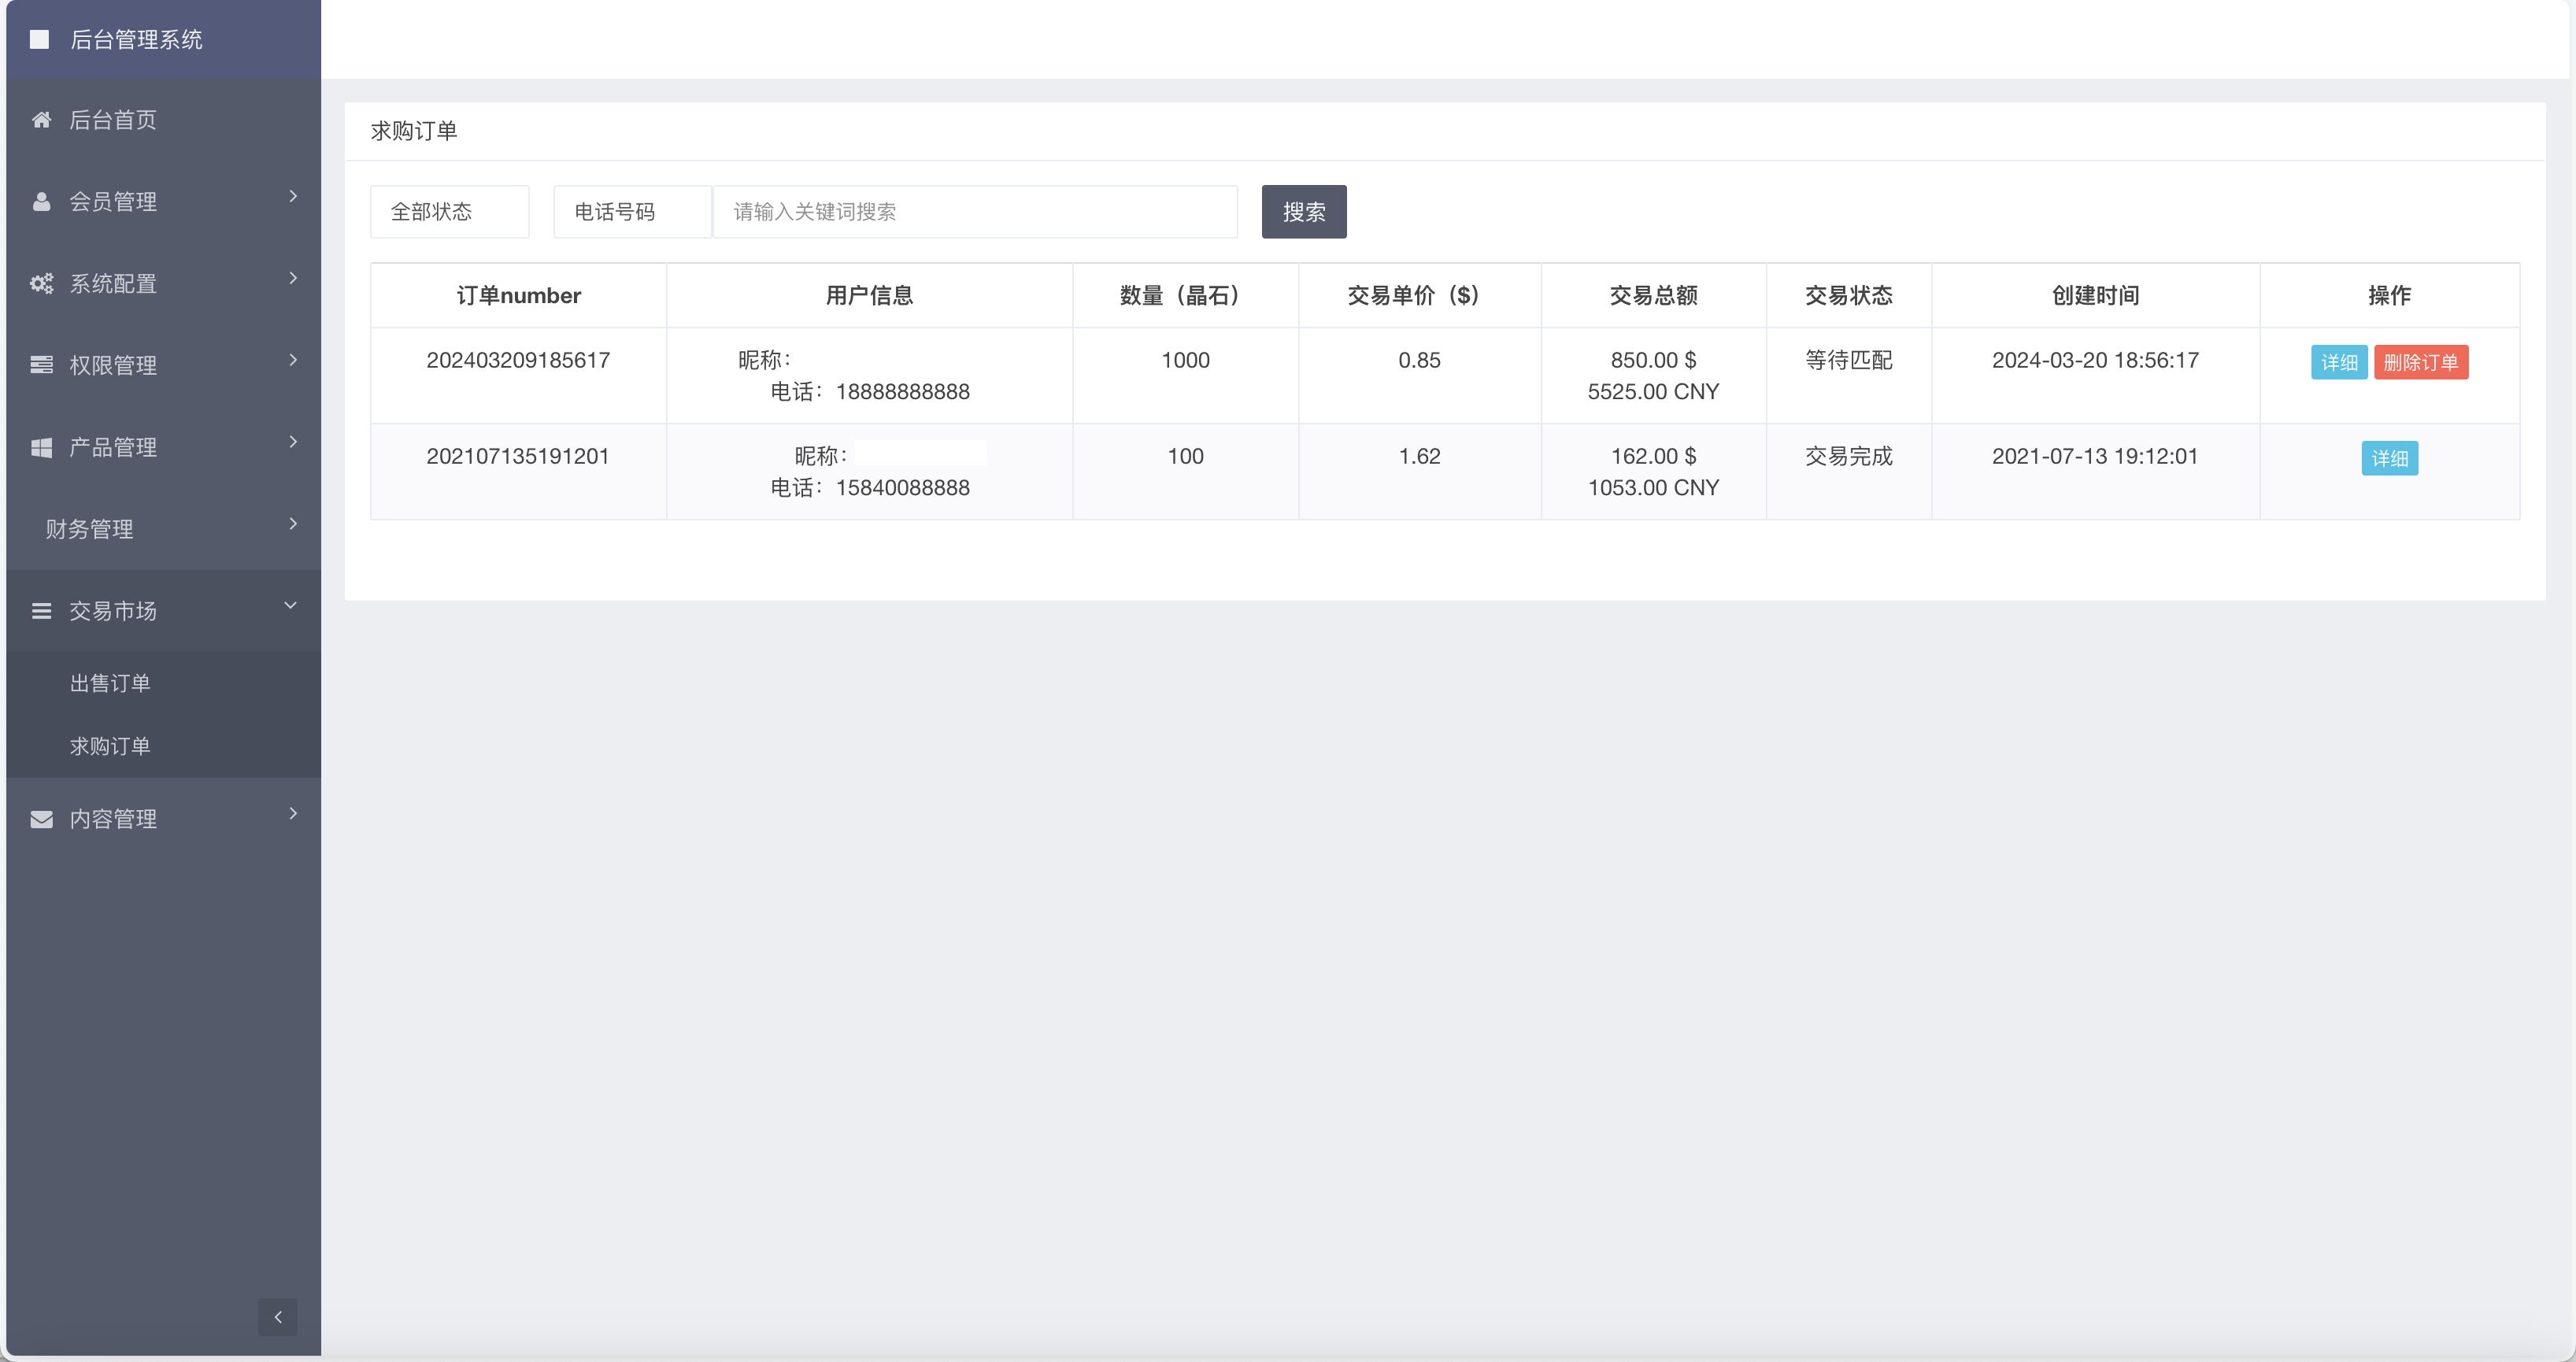Open the 出售订单 submenu item
Screen dimensions: 2576x1362
[110, 683]
